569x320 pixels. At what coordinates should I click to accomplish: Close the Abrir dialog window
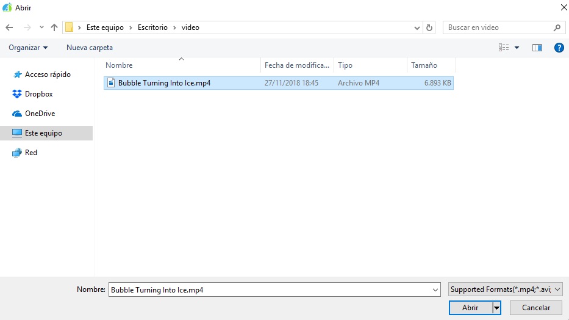tap(564, 7)
